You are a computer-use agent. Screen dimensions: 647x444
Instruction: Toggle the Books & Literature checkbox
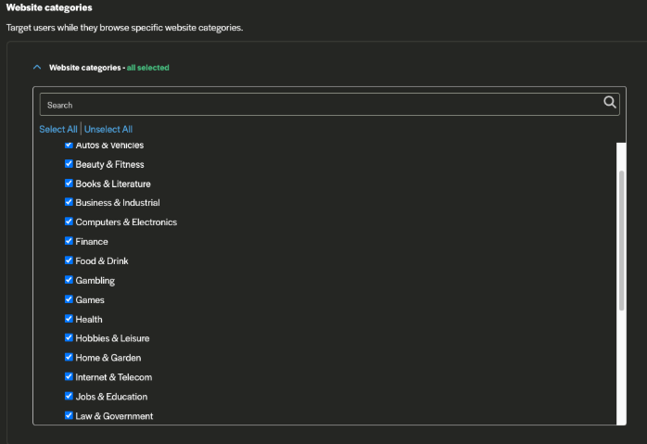69,184
